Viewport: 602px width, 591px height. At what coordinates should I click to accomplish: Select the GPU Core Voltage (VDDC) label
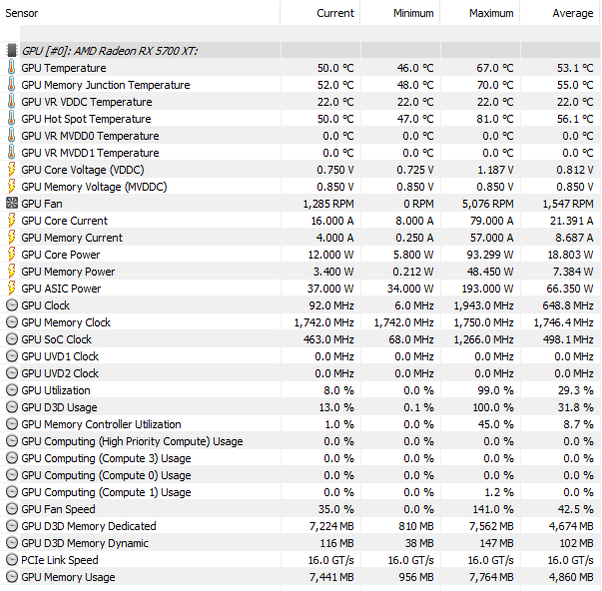pyautogui.click(x=83, y=170)
